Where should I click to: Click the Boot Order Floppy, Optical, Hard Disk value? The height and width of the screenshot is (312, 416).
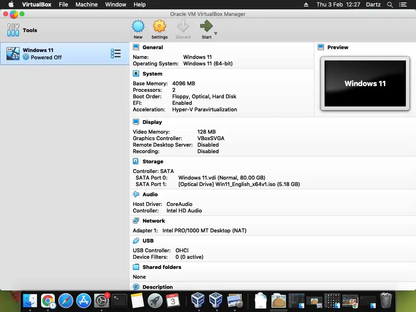pyautogui.click(x=204, y=97)
